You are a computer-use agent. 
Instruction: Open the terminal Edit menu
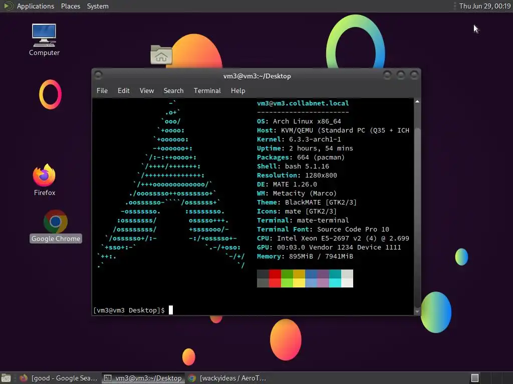[x=123, y=91]
